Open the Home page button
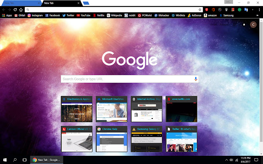Screen dimensions: 263x164 pos(21,10)
